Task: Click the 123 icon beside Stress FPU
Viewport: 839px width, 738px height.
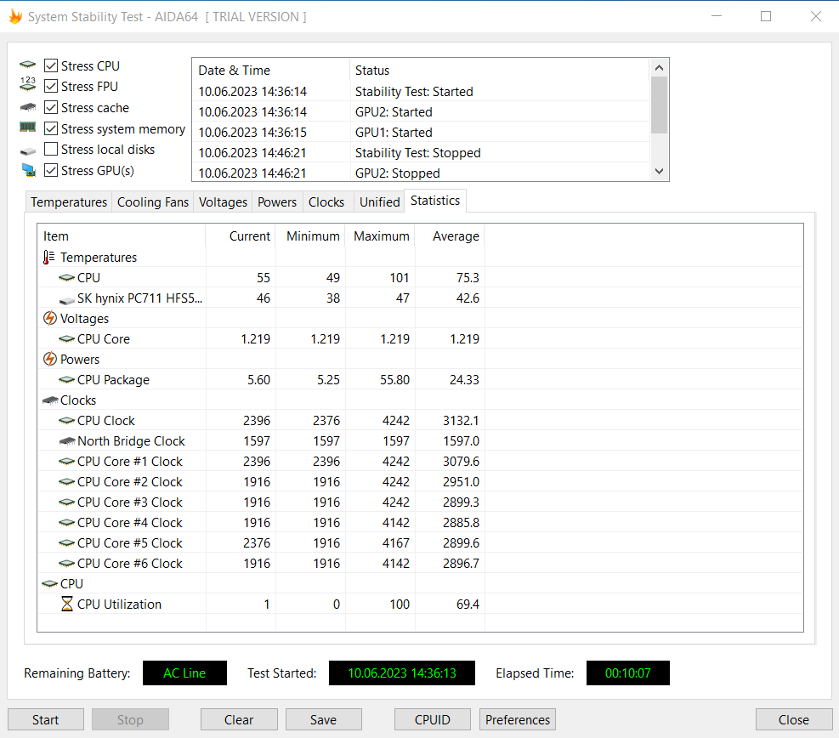Action: 27,84
